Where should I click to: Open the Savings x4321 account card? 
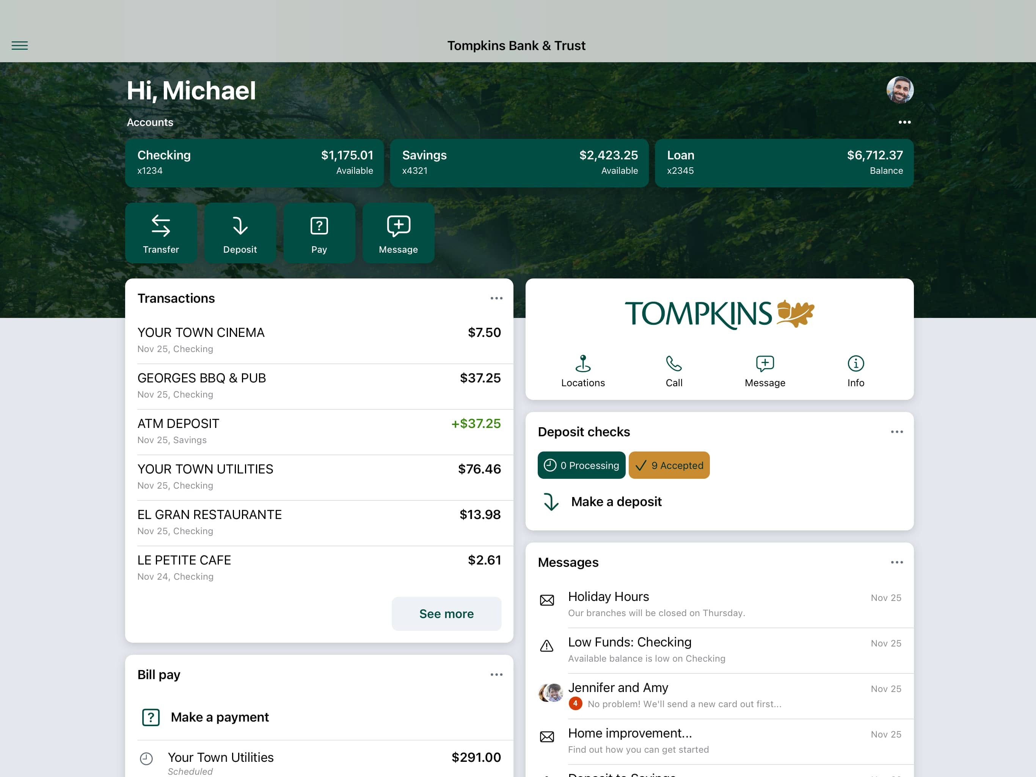519,163
